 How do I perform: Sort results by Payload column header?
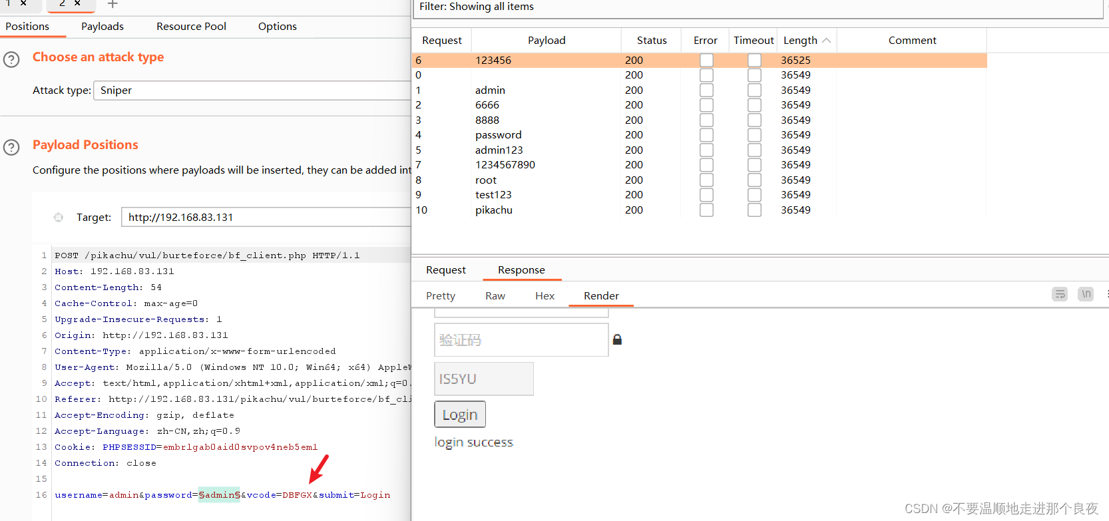547,41
